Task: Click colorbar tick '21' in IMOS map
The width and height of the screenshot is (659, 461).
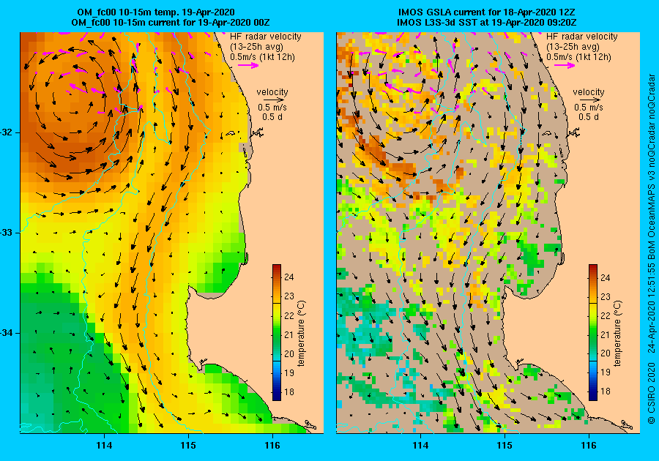Action: (606, 334)
